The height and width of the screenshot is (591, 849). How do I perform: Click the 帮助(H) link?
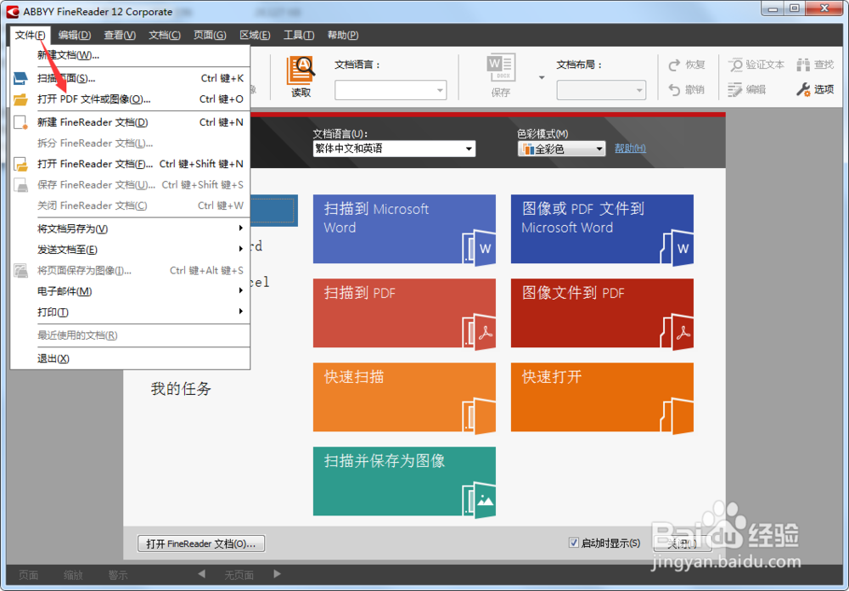[630, 149]
